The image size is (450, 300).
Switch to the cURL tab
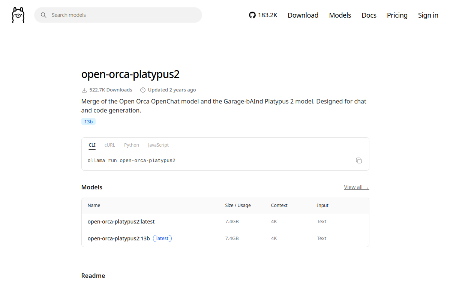click(x=110, y=145)
